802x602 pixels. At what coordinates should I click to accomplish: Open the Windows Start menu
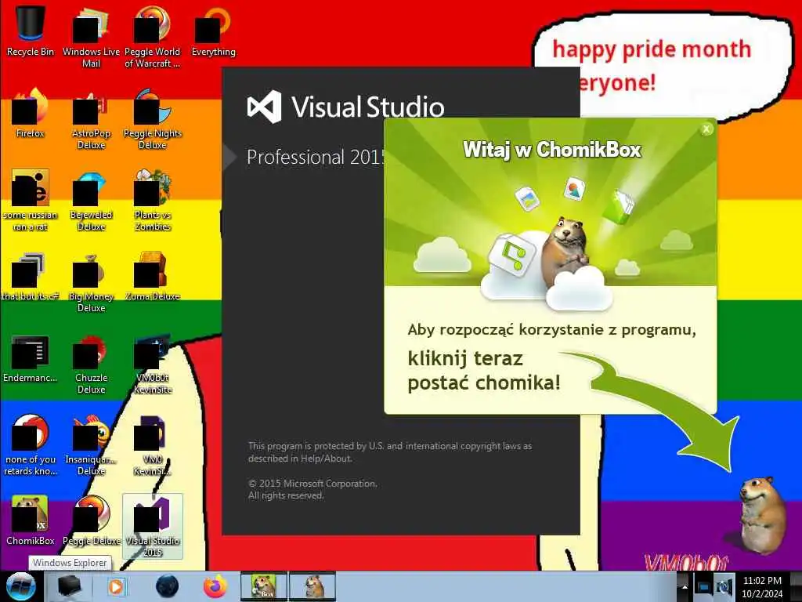(x=20, y=587)
